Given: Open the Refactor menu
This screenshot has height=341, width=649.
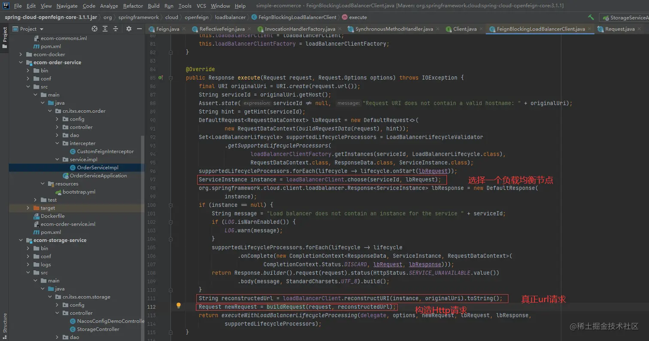Looking at the screenshot, I should [x=133, y=6].
